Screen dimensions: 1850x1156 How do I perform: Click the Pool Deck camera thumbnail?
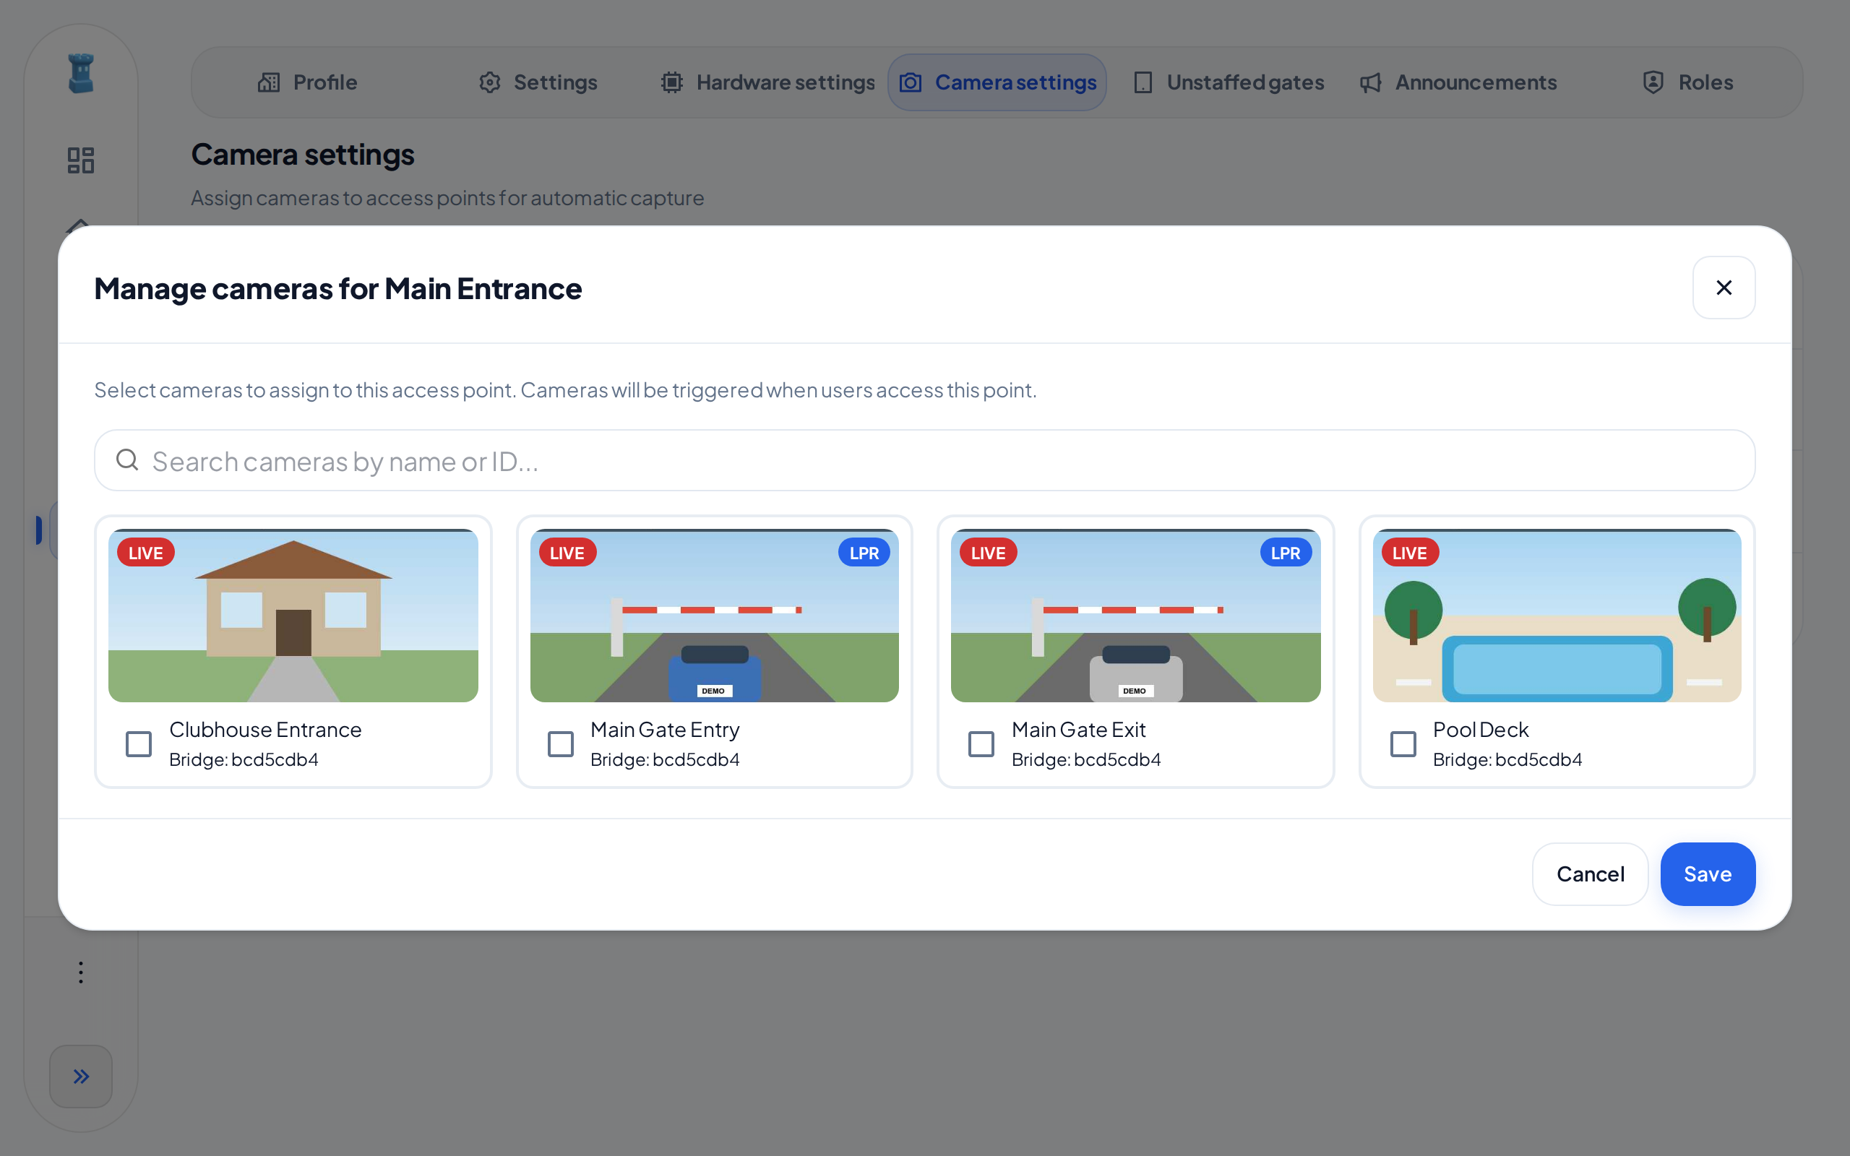coord(1557,616)
